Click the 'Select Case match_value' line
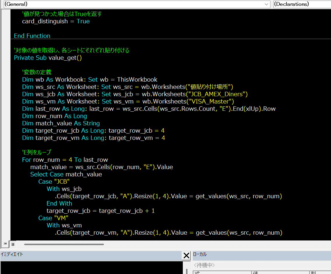 point(66,174)
